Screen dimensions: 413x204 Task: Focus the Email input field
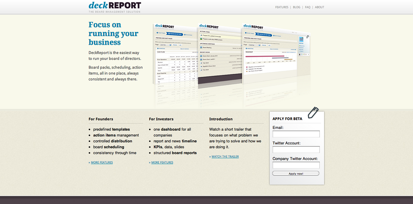[296, 134]
